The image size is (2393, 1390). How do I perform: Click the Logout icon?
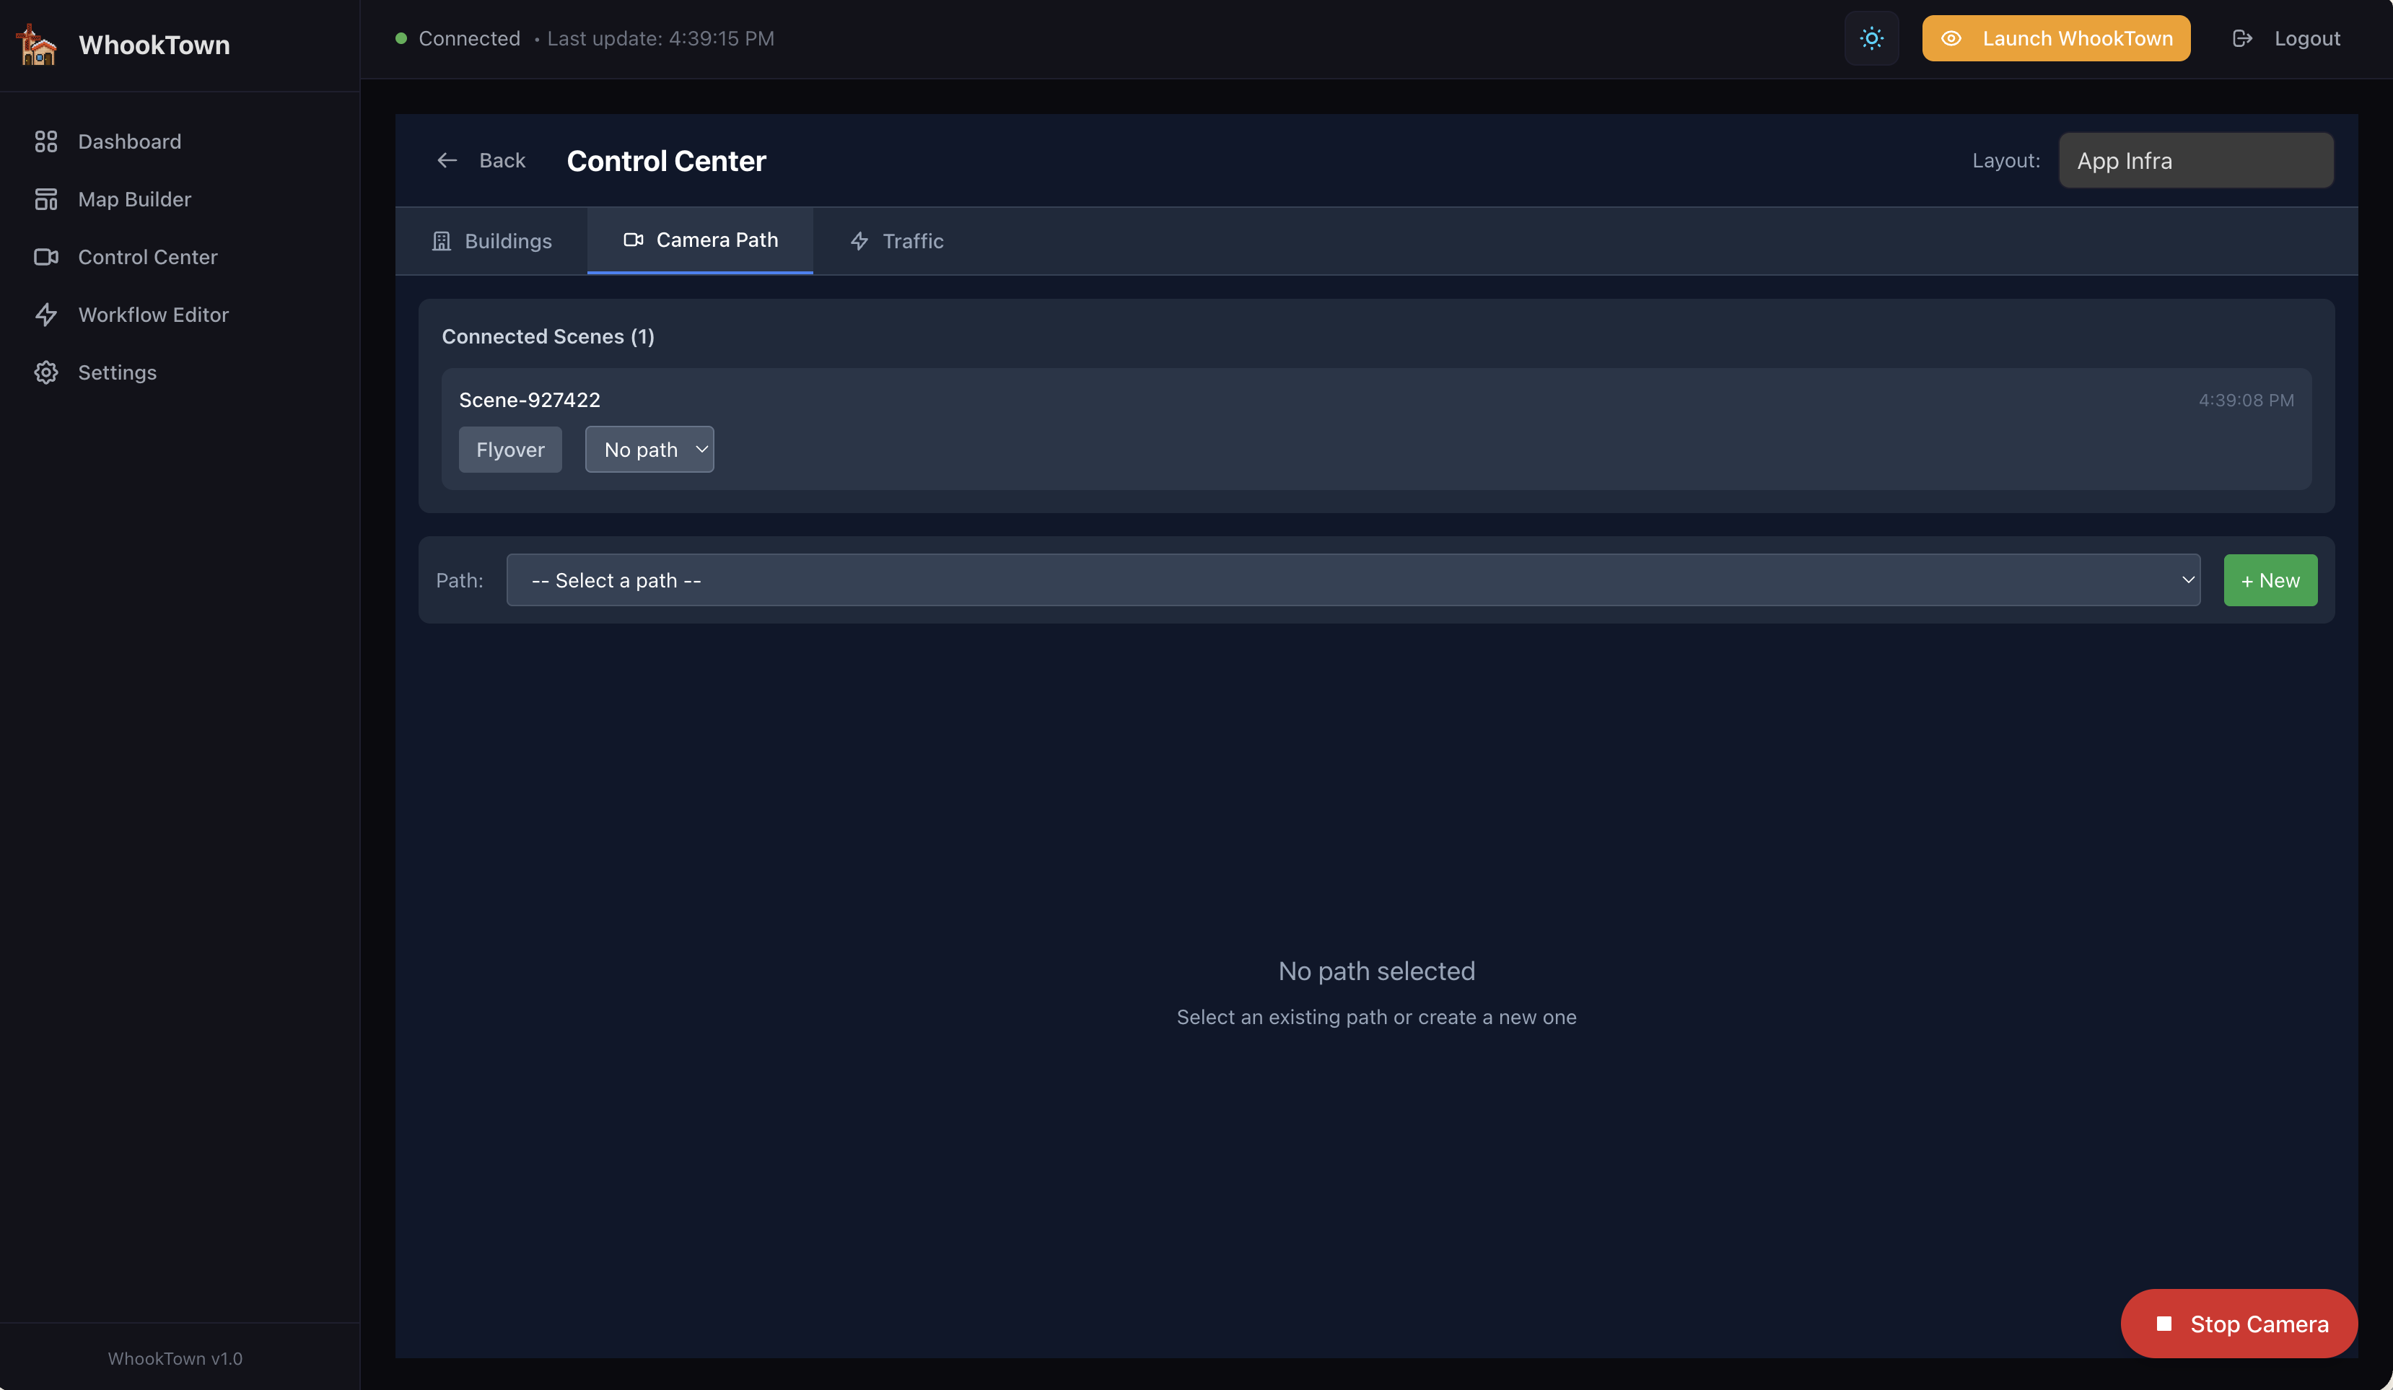[2242, 39]
